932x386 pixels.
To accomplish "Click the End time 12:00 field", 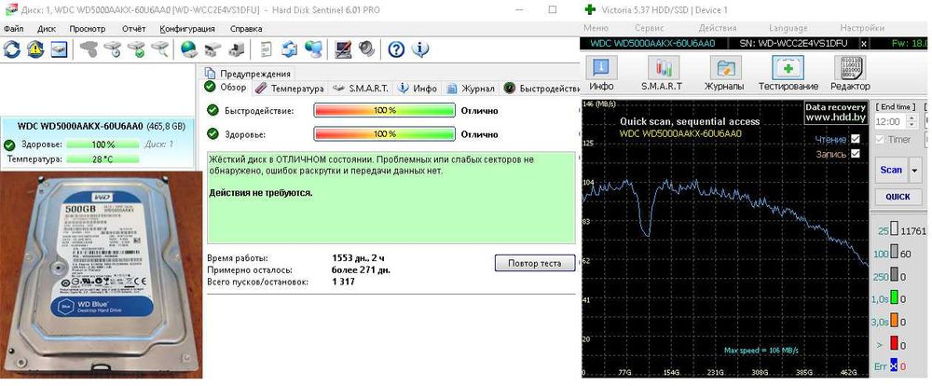I will 890,120.
